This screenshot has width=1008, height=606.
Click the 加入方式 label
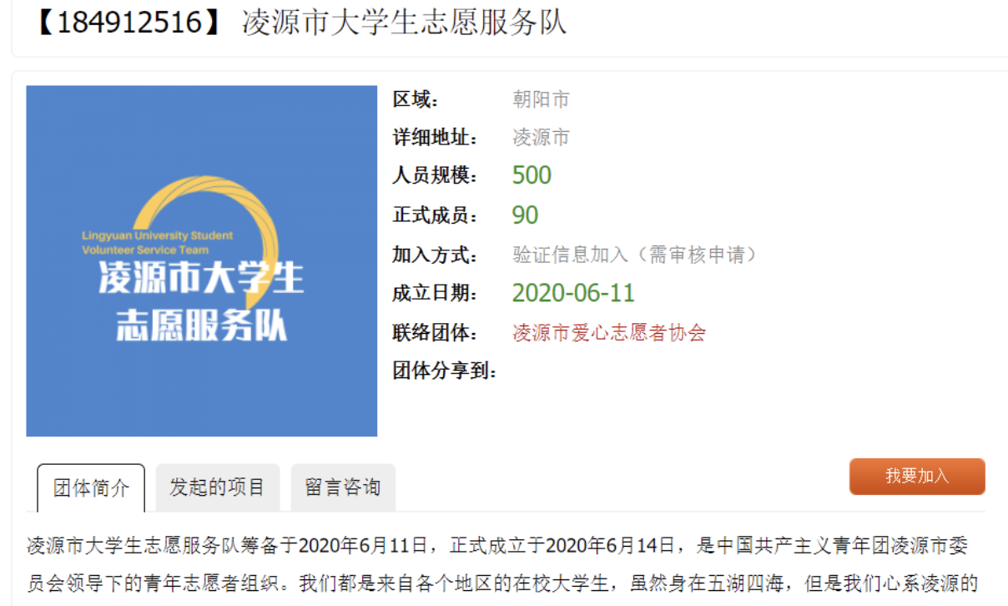tap(436, 255)
